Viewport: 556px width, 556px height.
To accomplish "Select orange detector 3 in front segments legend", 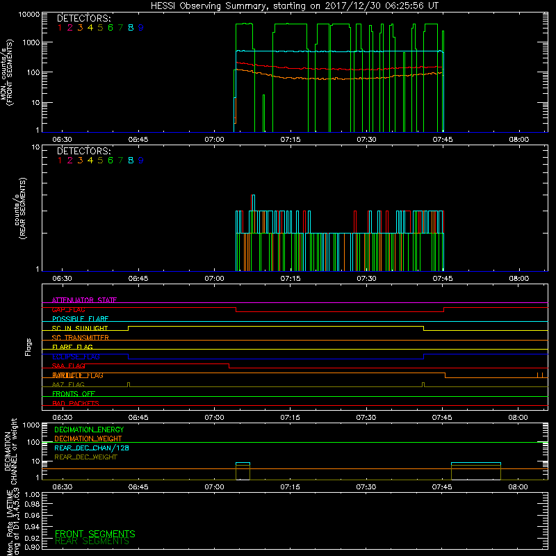I will (x=80, y=27).
